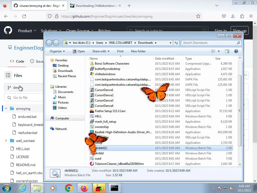257x193 pixels.
Task: List all Firefox tabs chevron
Action: (x=217, y=6)
